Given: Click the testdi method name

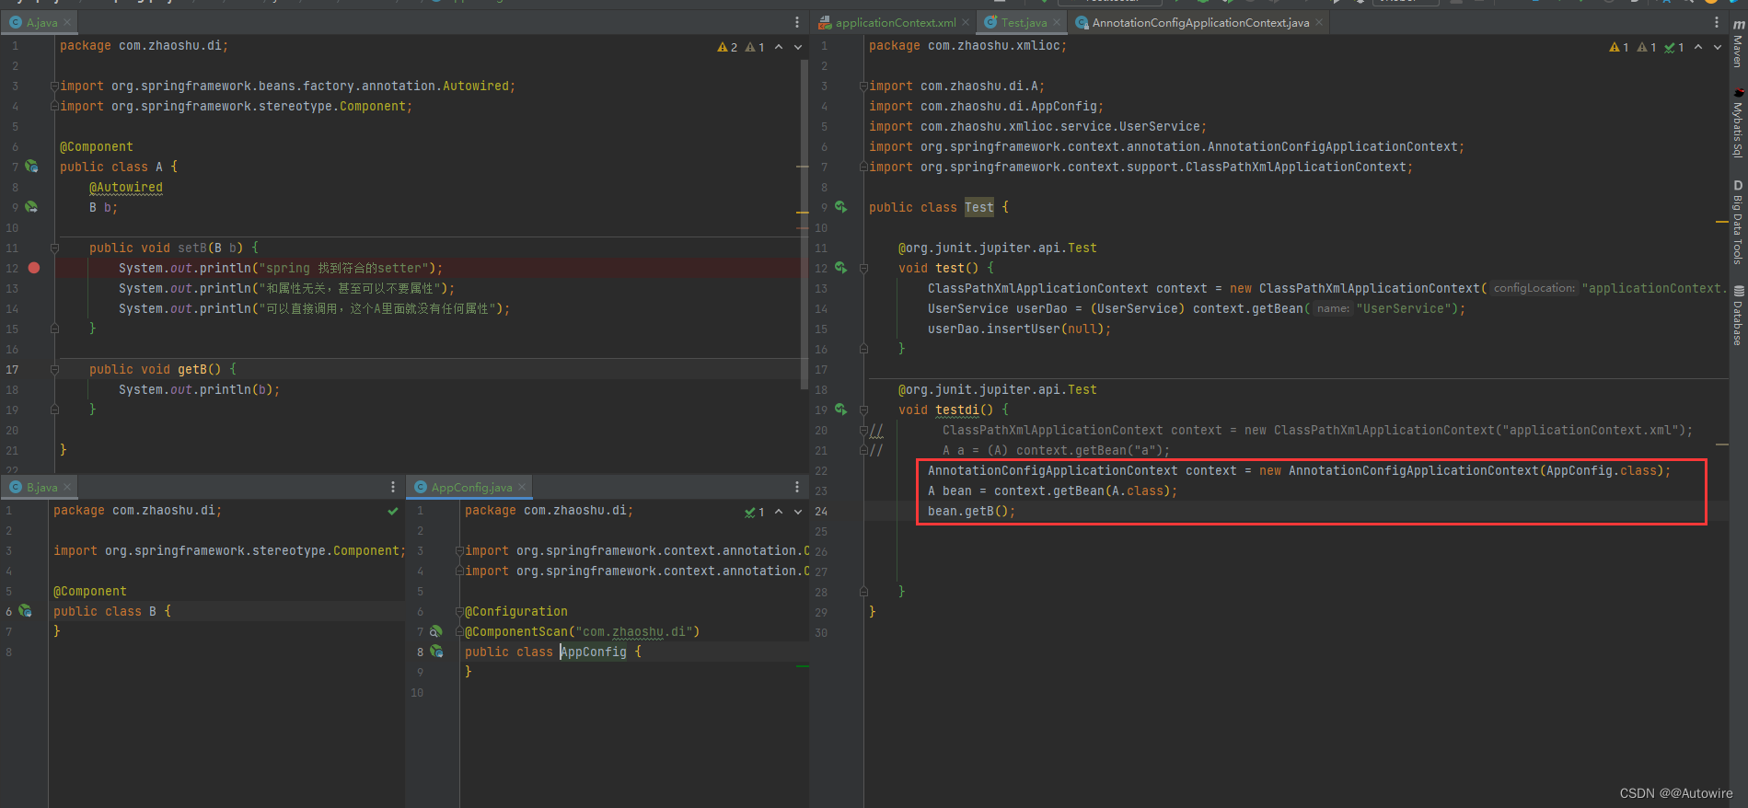Looking at the screenshot, I should pyautogui.click(x=957, y=410).
